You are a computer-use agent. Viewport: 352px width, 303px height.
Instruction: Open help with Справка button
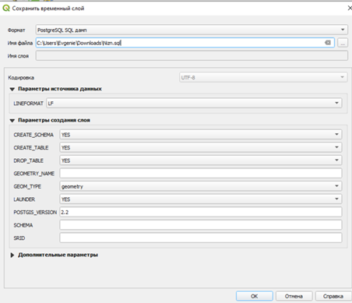(333, 296)
